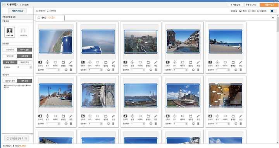Image resolution: width=279 pixels, height=148 pixels.
Task: Click the vertical scrollbar of photo grid
Action: pyautogui.click(x=278, y=24)
